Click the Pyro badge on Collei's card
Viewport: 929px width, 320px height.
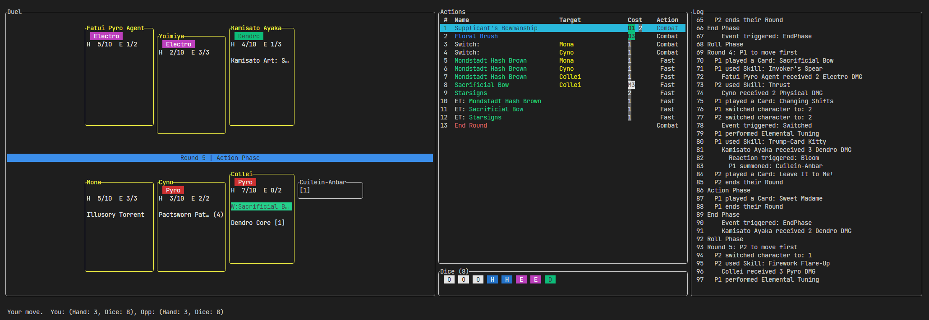tap(245, 182)
